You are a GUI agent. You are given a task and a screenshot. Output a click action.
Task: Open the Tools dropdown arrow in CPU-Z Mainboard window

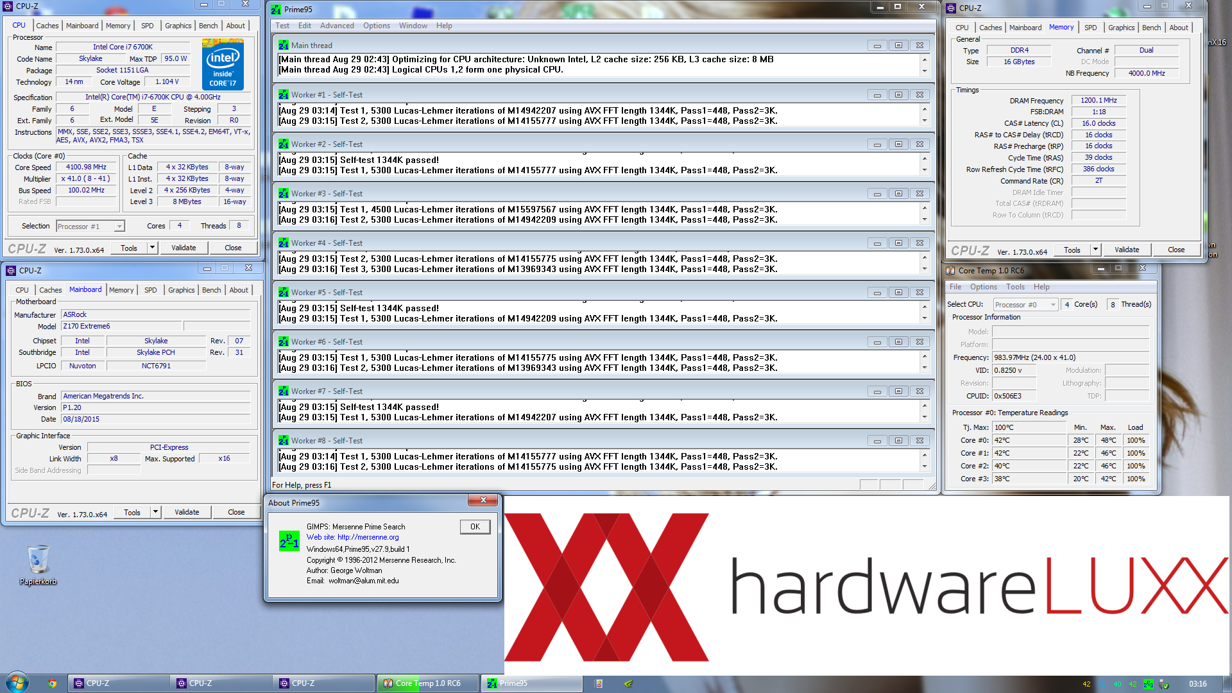click(155, 512)
